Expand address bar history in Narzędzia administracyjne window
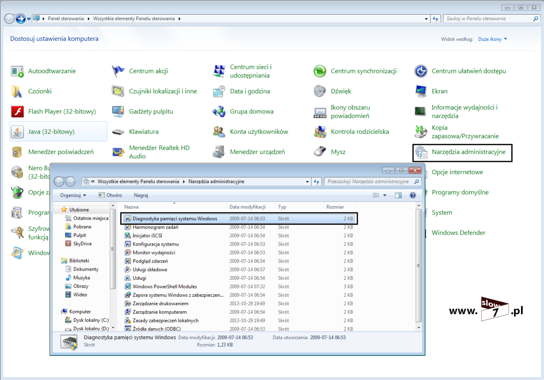The height and width of the screenshot is (380, 544). pos(307,182)
